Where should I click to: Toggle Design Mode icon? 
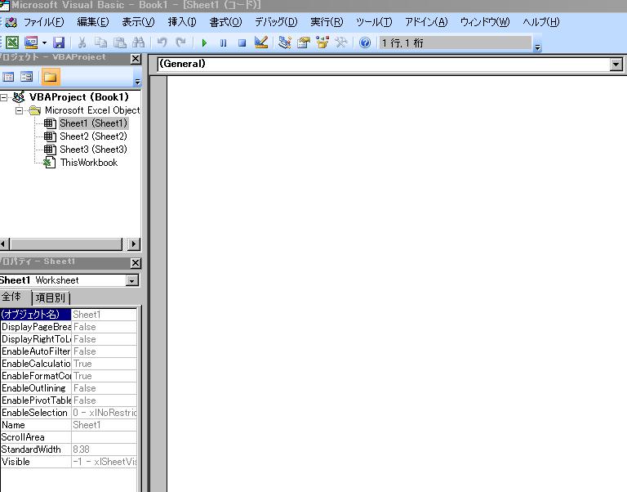click(x=261, y=42)
